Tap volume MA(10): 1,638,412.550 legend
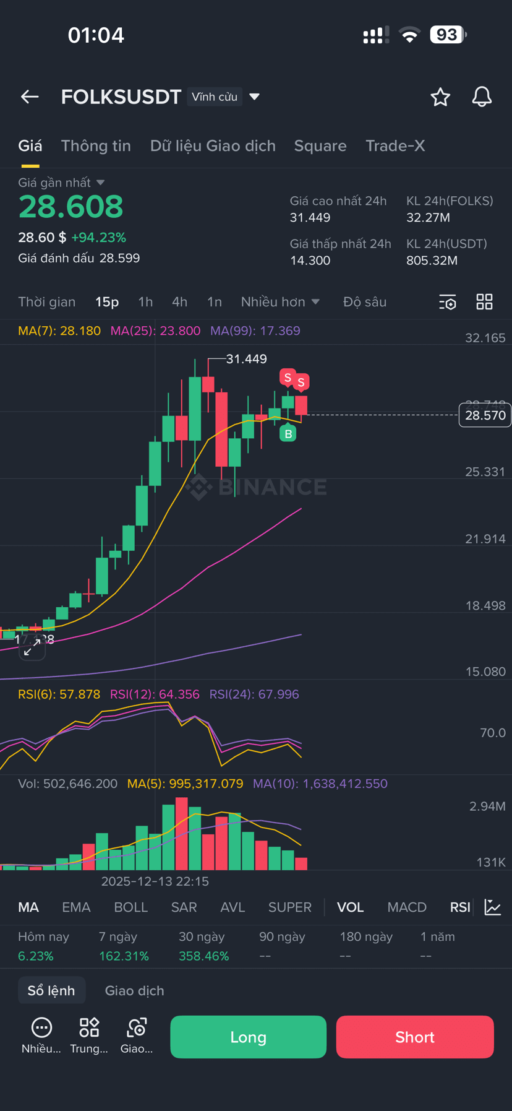Image resolution: width=512 pixels, height=1111 pixels. tap(320, 784)
